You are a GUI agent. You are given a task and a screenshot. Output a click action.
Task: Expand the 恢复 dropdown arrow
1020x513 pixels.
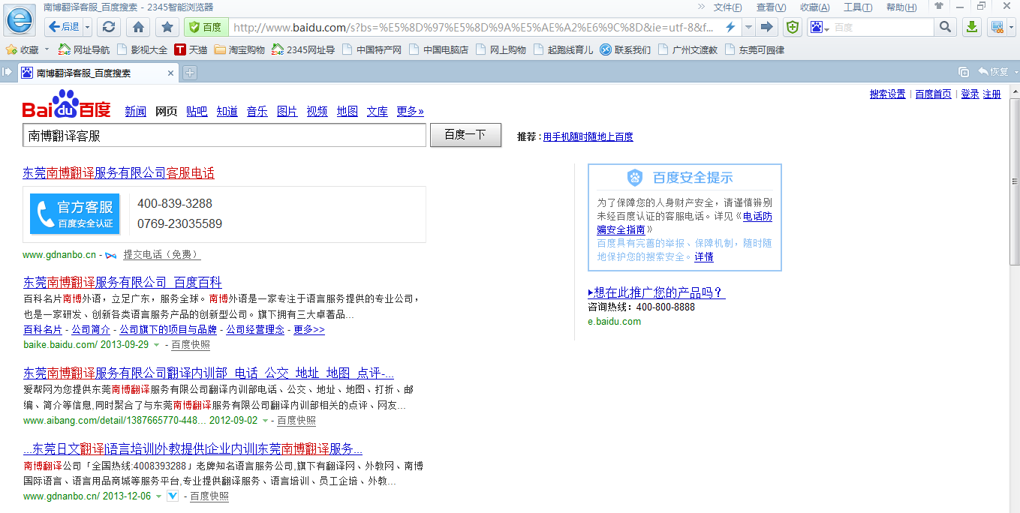(1015, 72)
